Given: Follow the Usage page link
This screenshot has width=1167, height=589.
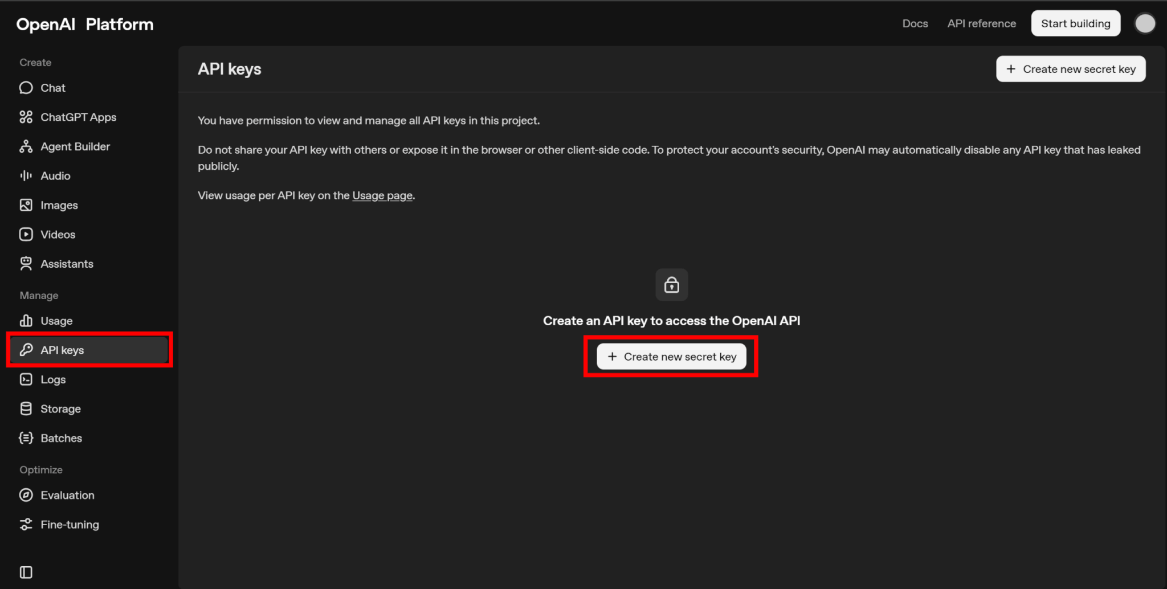Looking at the screenshot, I should click(382, 195).
